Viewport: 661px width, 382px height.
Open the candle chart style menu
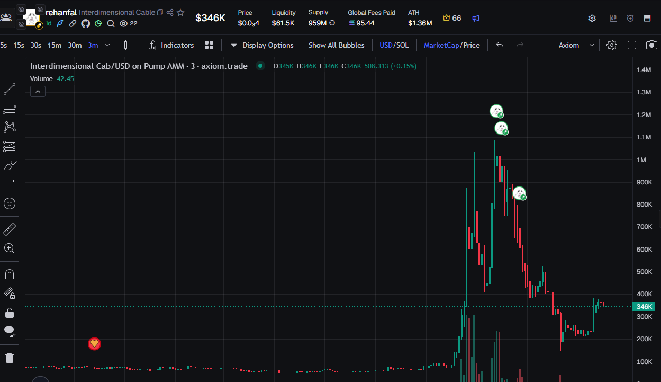coord(128,45)
